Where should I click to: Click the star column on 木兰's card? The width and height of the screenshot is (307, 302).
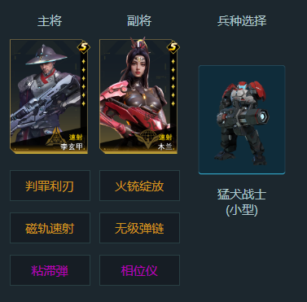173,82
